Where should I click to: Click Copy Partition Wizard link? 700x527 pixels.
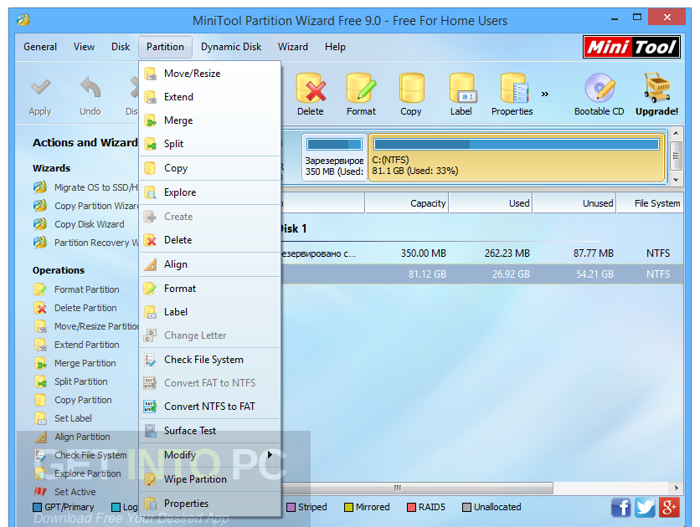(x=85, y=206)
